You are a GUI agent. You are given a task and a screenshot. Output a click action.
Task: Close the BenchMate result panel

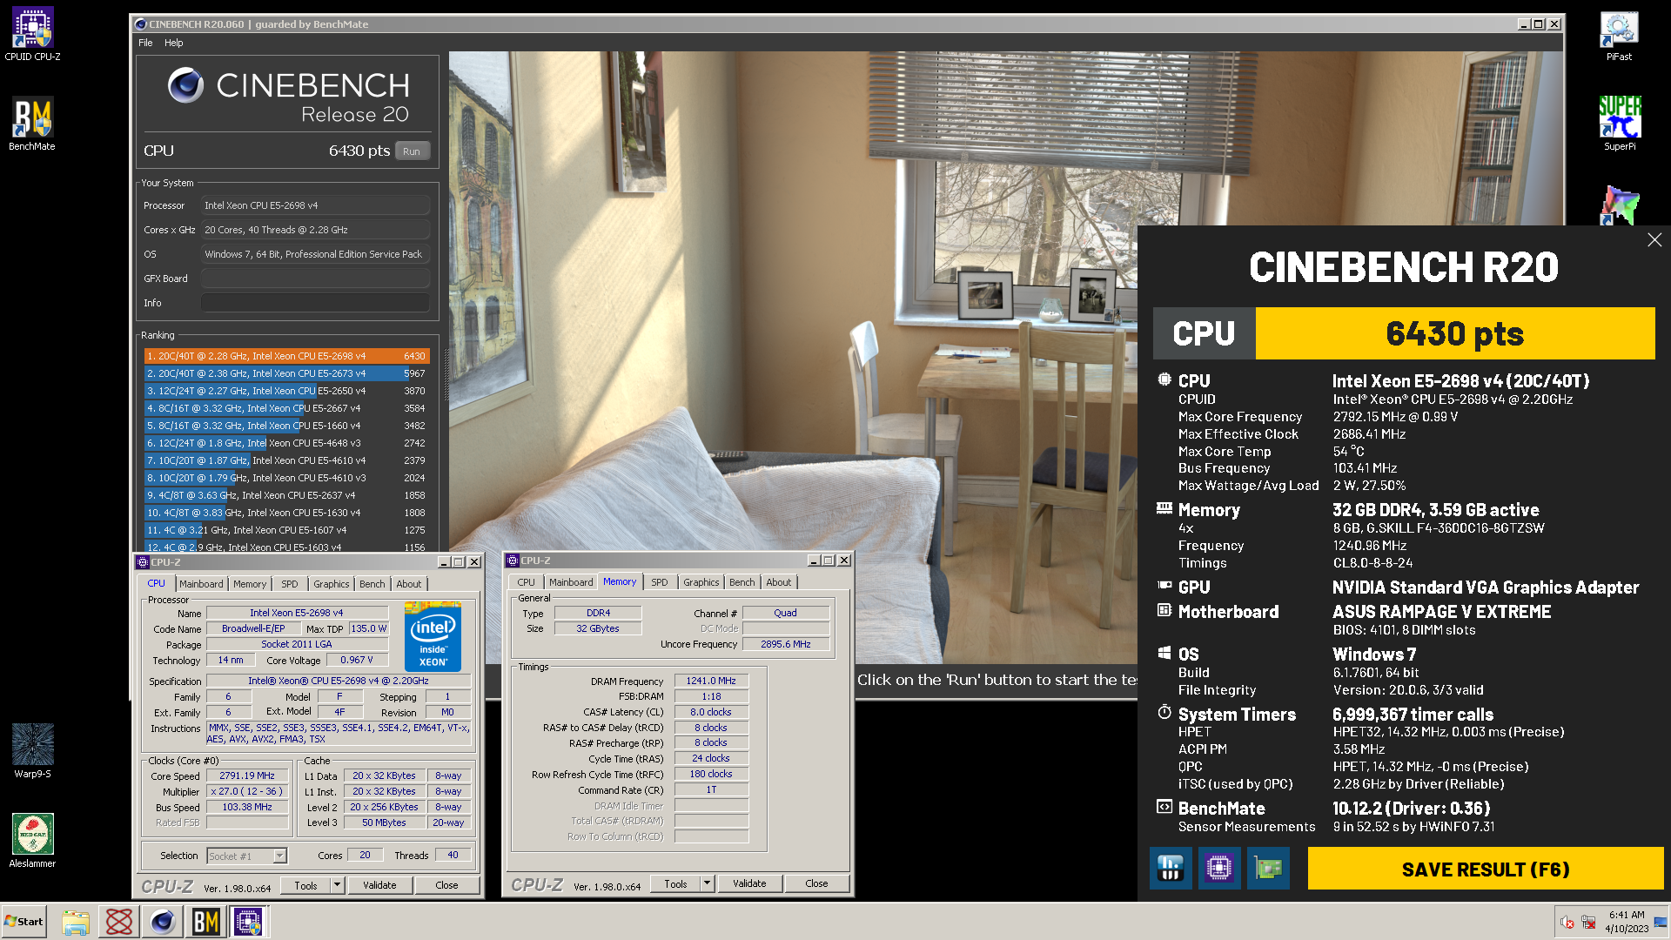point(1654,239)
